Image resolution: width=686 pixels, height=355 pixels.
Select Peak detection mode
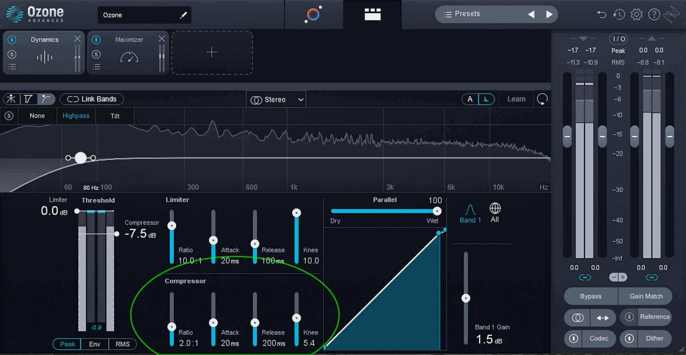(x=67, y=344)
